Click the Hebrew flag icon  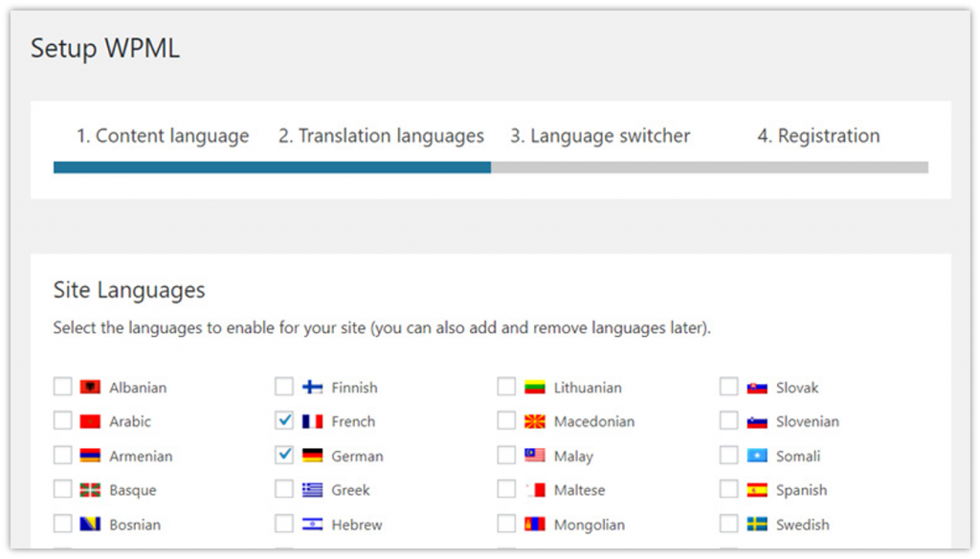pos(314,525)
